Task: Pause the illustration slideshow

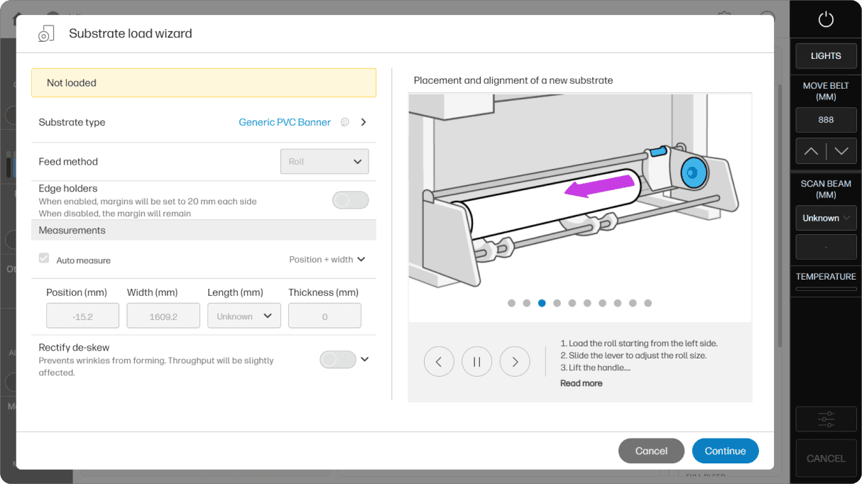Action: [476, 361]
